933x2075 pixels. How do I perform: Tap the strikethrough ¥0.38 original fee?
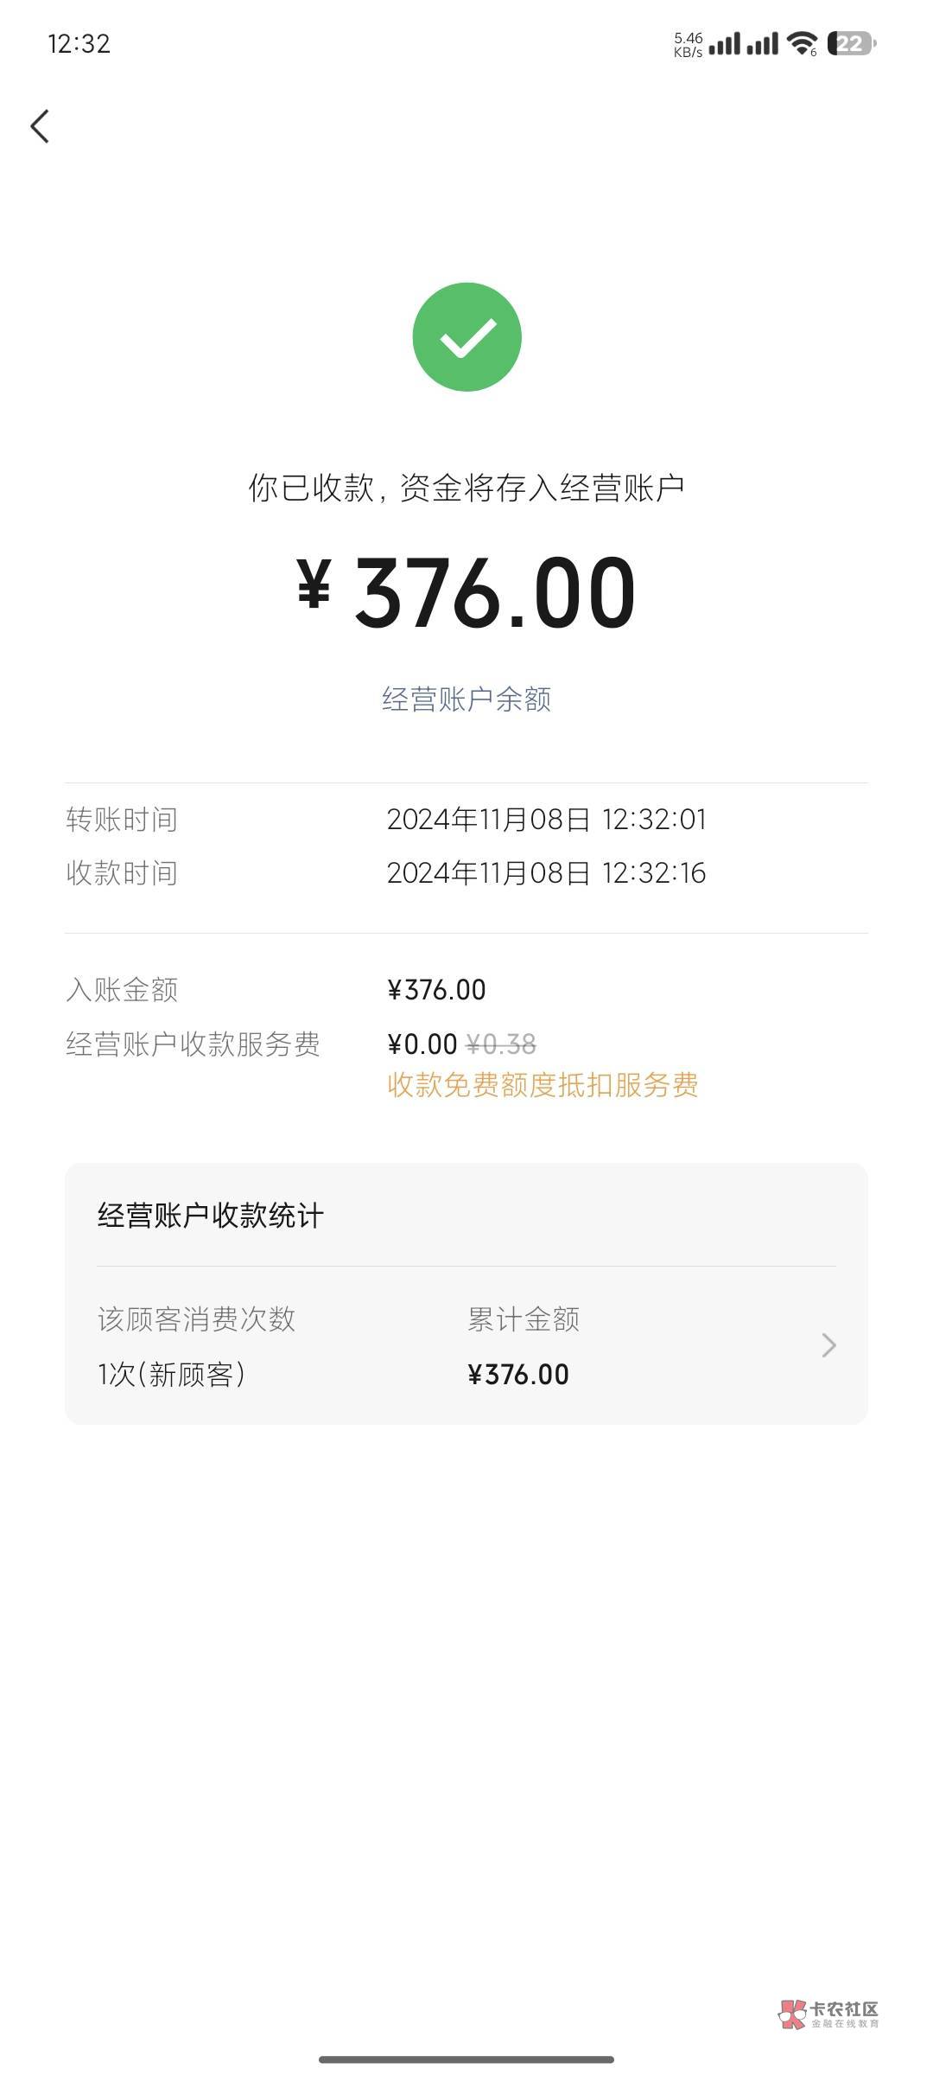pyautogui.click(x=501, y=1044)
